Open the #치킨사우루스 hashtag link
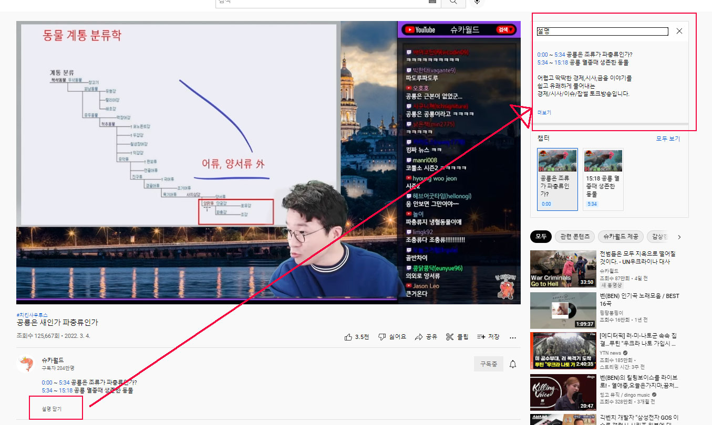Image resolution: width=712 pixels, height=425 pixels. tap(33, 315)
